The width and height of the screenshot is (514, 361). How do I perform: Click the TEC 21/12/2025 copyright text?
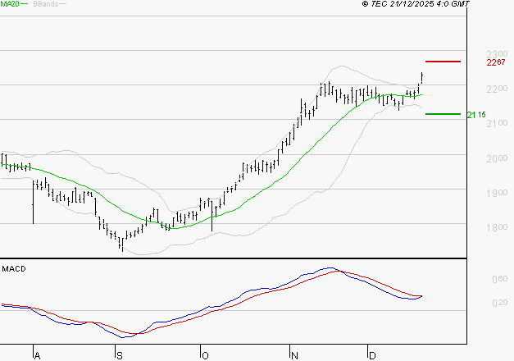416,3
